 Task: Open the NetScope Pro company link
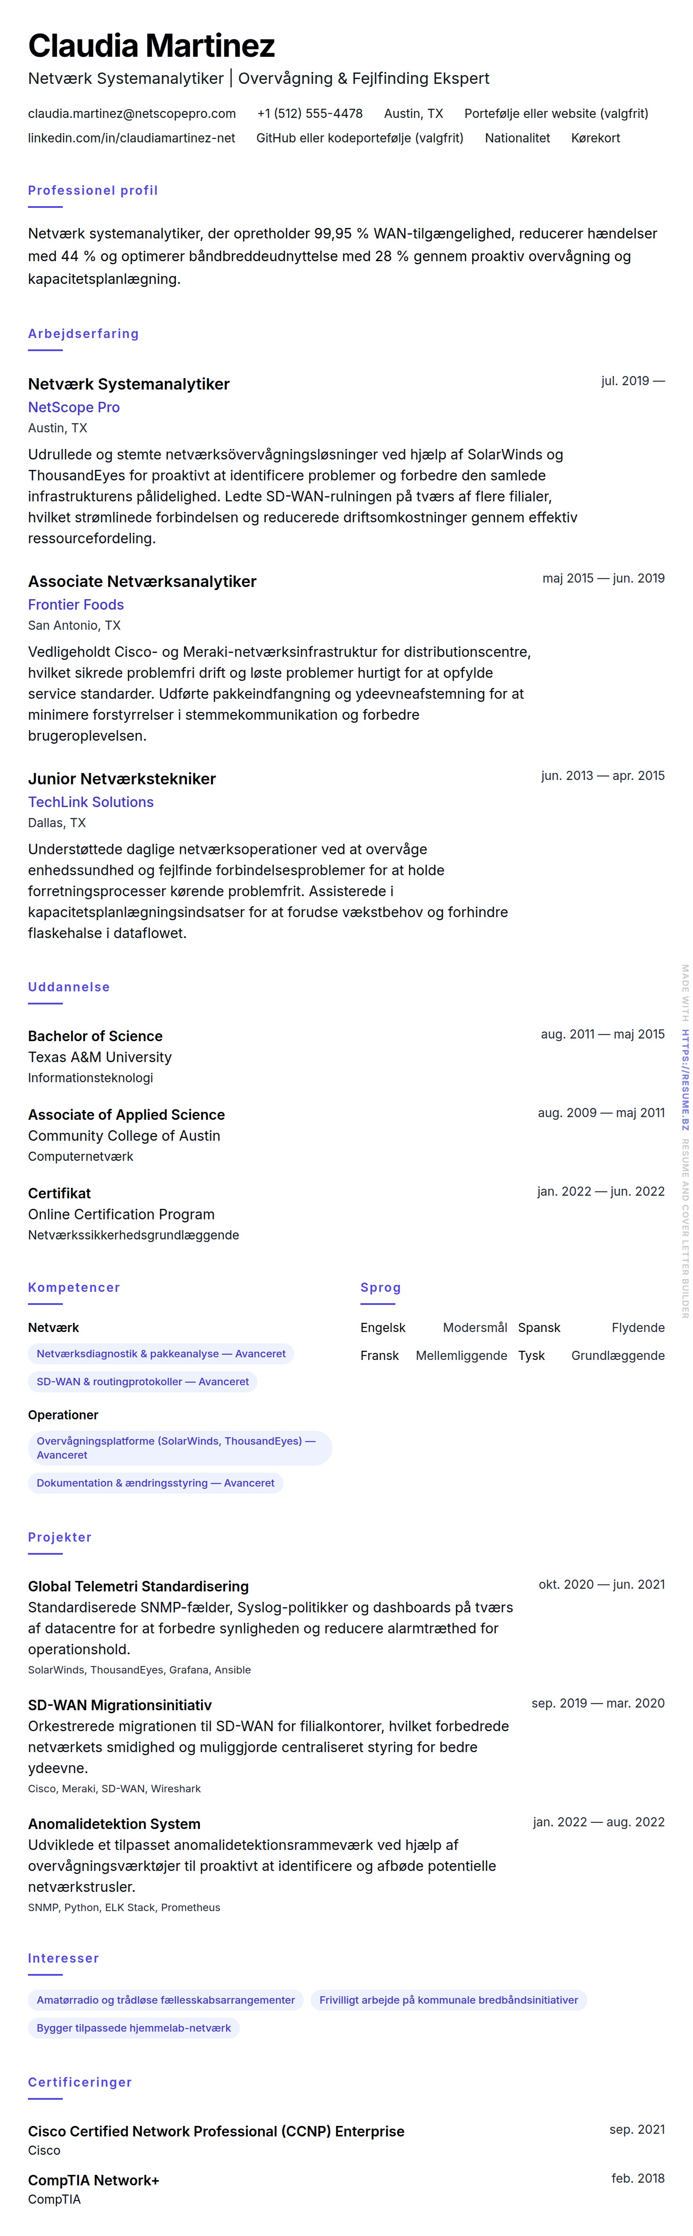(74, 407)
